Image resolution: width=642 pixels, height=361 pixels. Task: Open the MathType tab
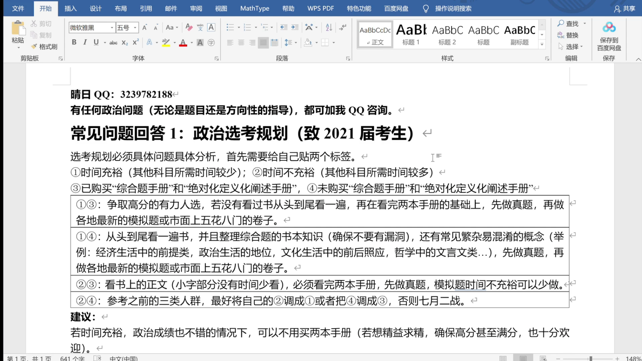click(255, 8)
